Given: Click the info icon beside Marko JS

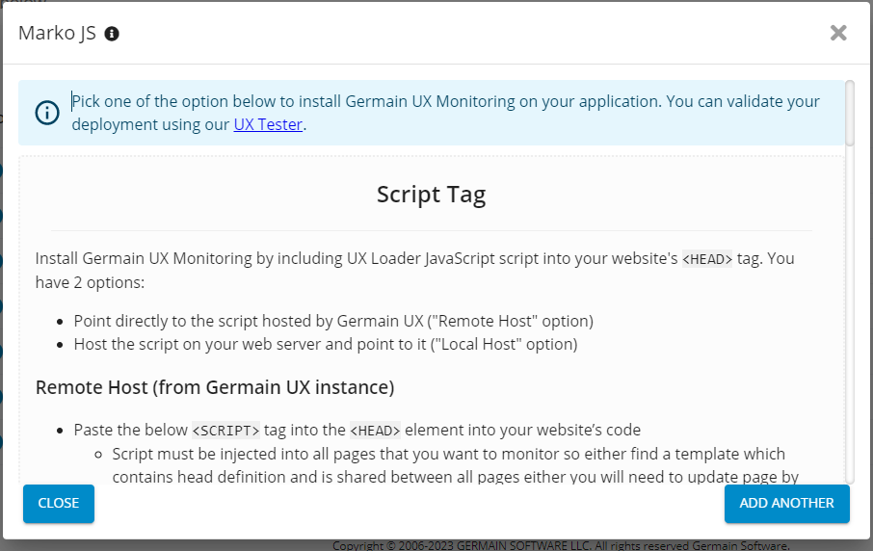Looking at the screenshot, I should point(112,34).
